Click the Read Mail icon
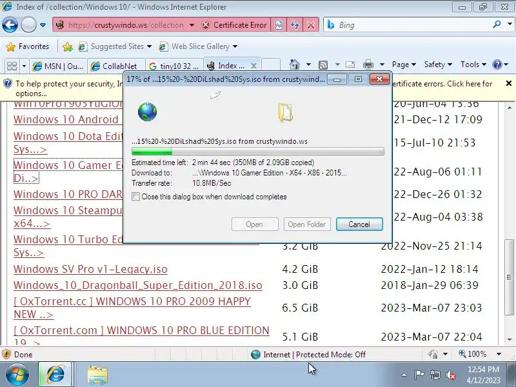The image size is (516, 387). [x=350, y=64]
